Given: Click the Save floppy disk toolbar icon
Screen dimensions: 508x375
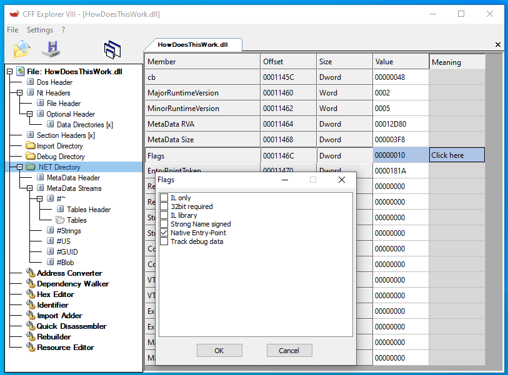Looking at the screenshot, I should pos(51,49).
